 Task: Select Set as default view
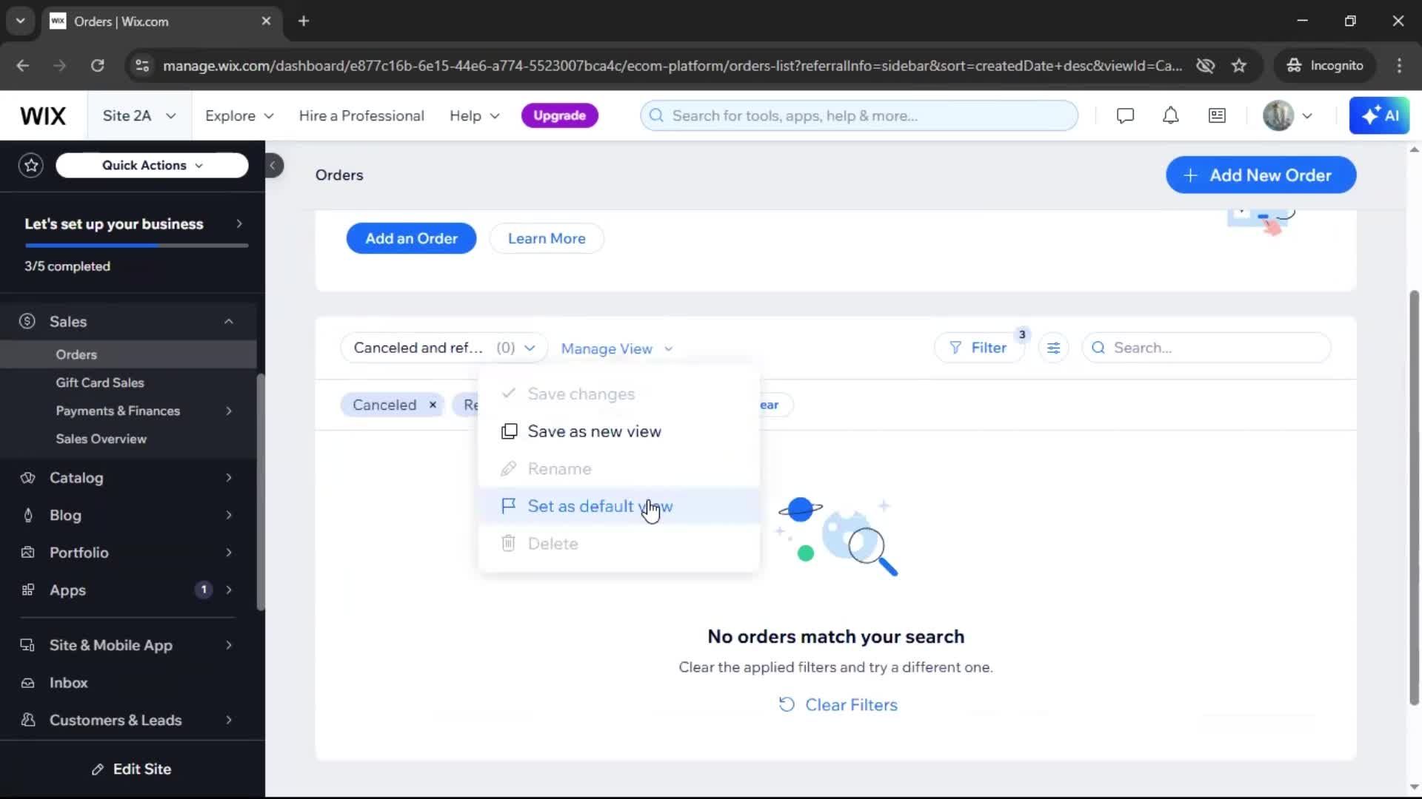[x=619, y=506]
